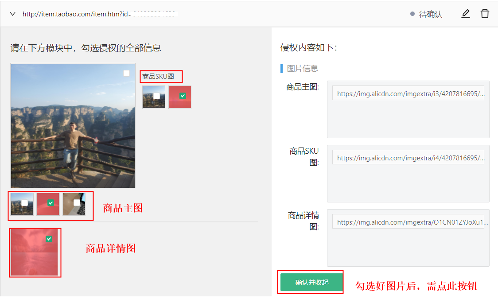
Task: Tick the checkbox on the large main image
Action: [126, 74]
